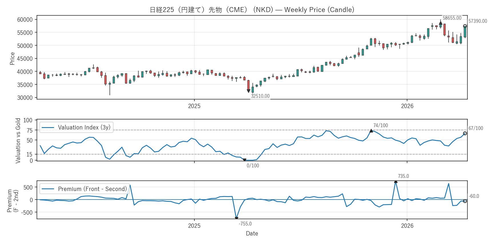Click the 60000 tick on Price axis
Screen dimensions: 494x242
(25, 20)
